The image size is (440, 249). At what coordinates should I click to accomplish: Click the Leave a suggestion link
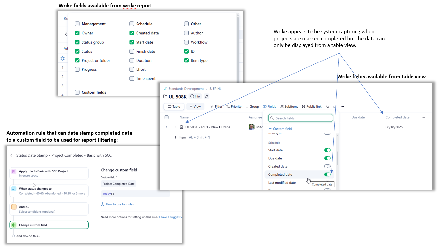tap(171, 217)
